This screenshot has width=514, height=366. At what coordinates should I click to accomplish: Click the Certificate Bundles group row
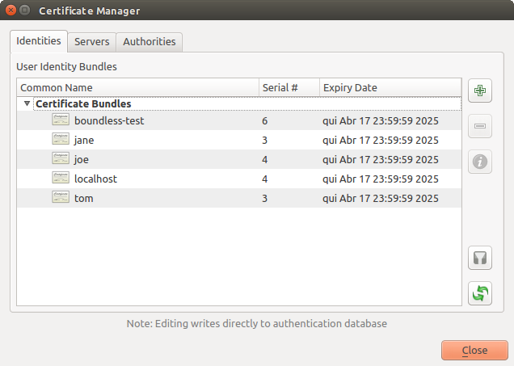(83, 104)
